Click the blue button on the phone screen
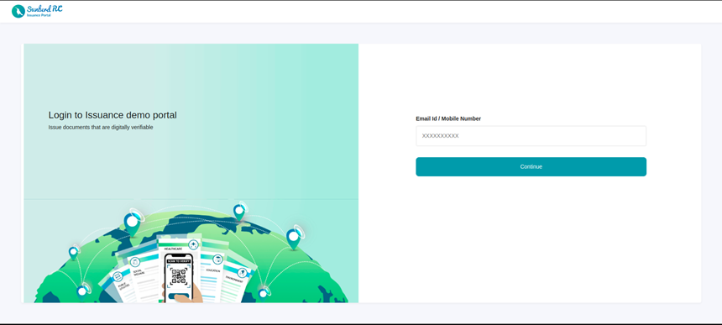 (x=178, y=296)
